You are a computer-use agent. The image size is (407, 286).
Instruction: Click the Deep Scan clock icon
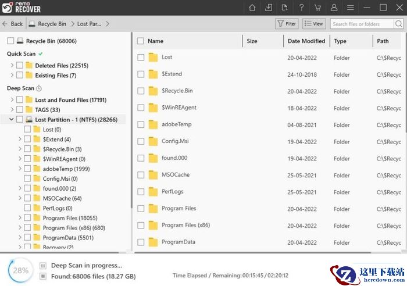[39, 88]
